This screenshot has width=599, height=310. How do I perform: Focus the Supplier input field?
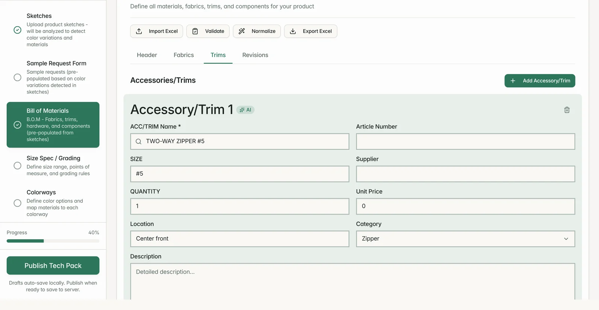click(x=465, y=174)
